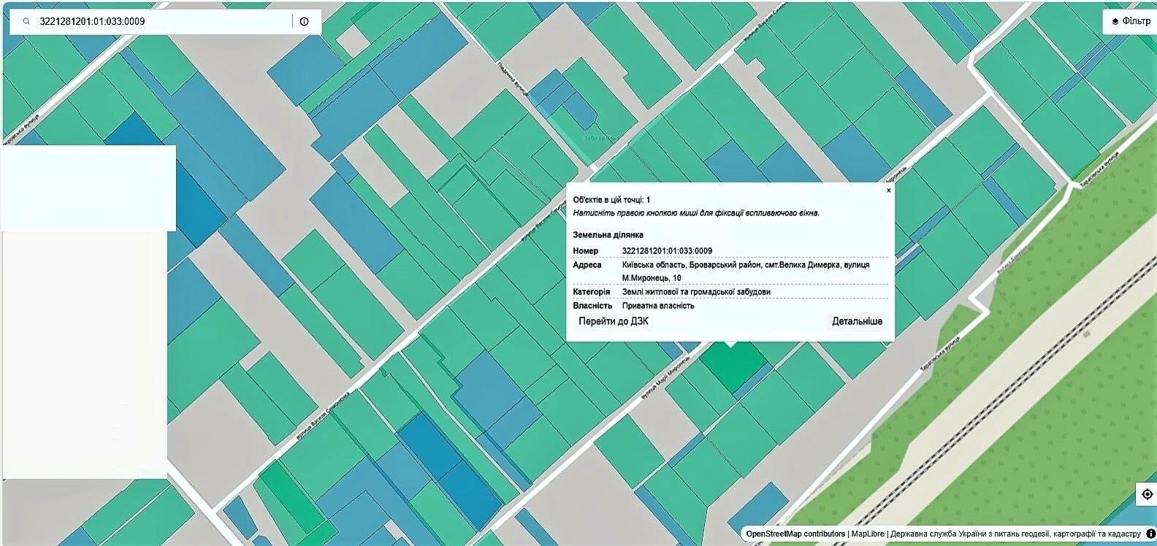Click the Детальніше button

click(858, 321)
